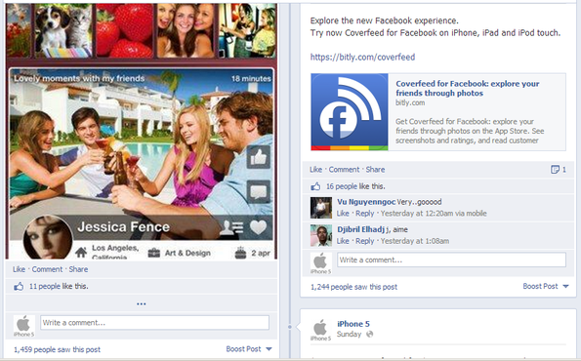
Task: Click the briefcase icon beside Art & Design
Action: [153, 253]
